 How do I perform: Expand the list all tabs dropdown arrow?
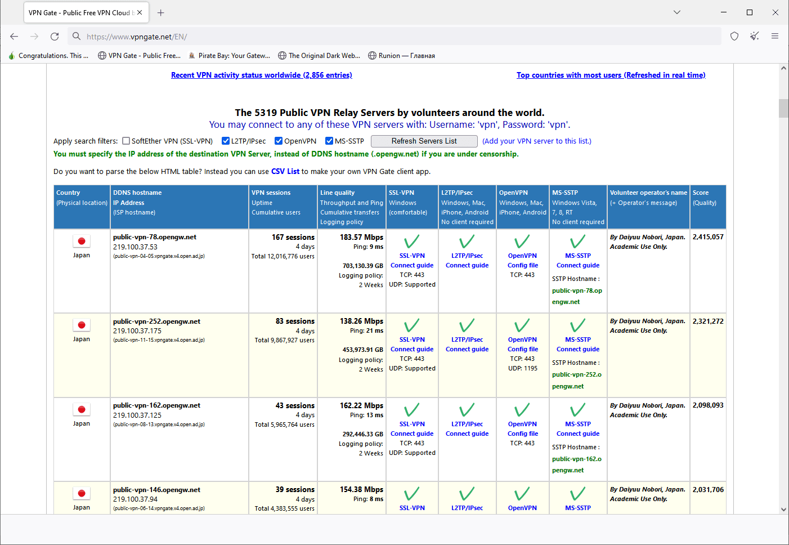[677, 12]
